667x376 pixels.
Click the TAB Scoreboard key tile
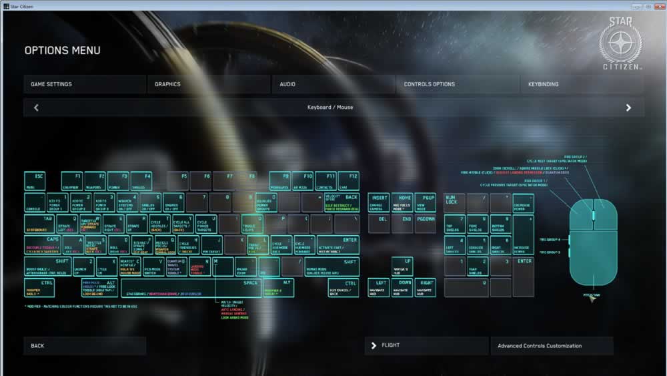point(39,224)
